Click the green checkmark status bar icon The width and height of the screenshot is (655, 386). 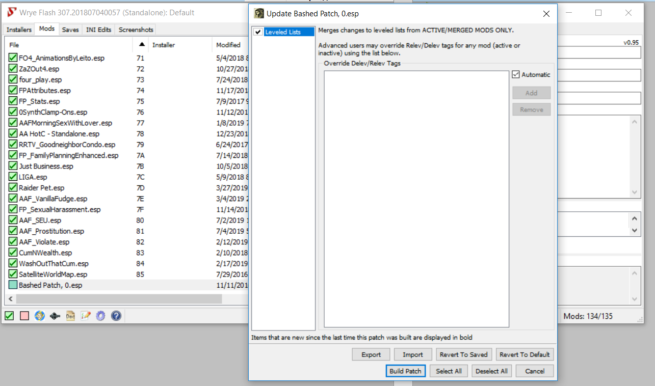(x=9, y=316)
